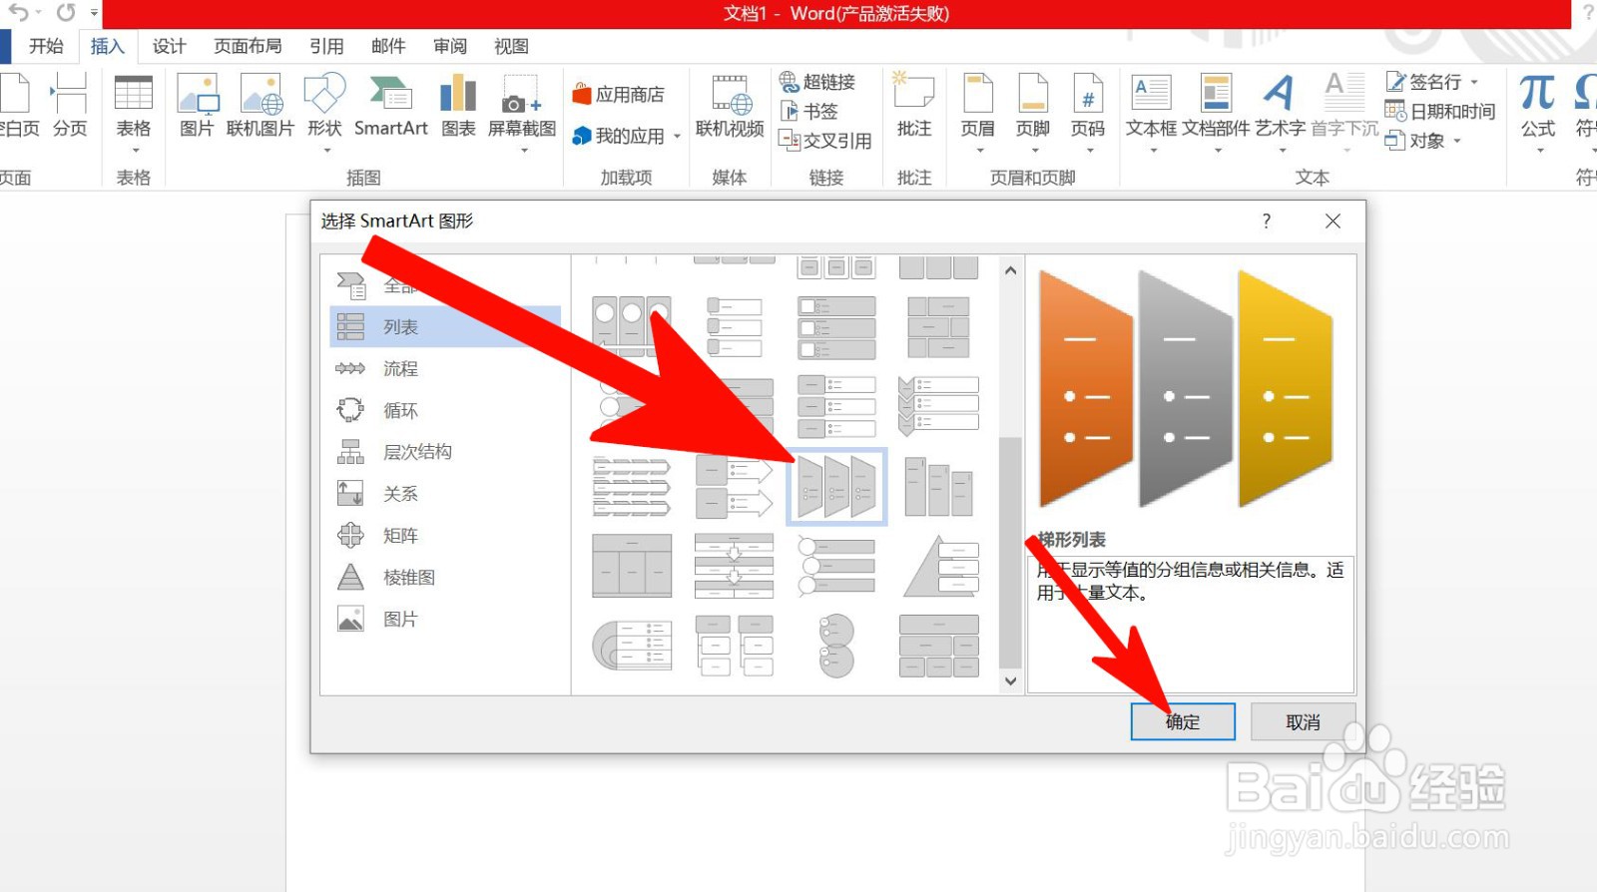Open the Design (设计) tab

pos(170,46)
